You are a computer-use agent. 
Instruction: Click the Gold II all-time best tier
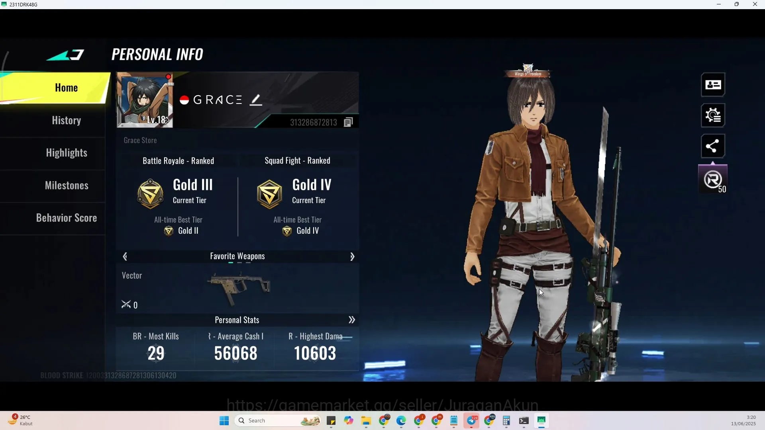tap(181, 231)
